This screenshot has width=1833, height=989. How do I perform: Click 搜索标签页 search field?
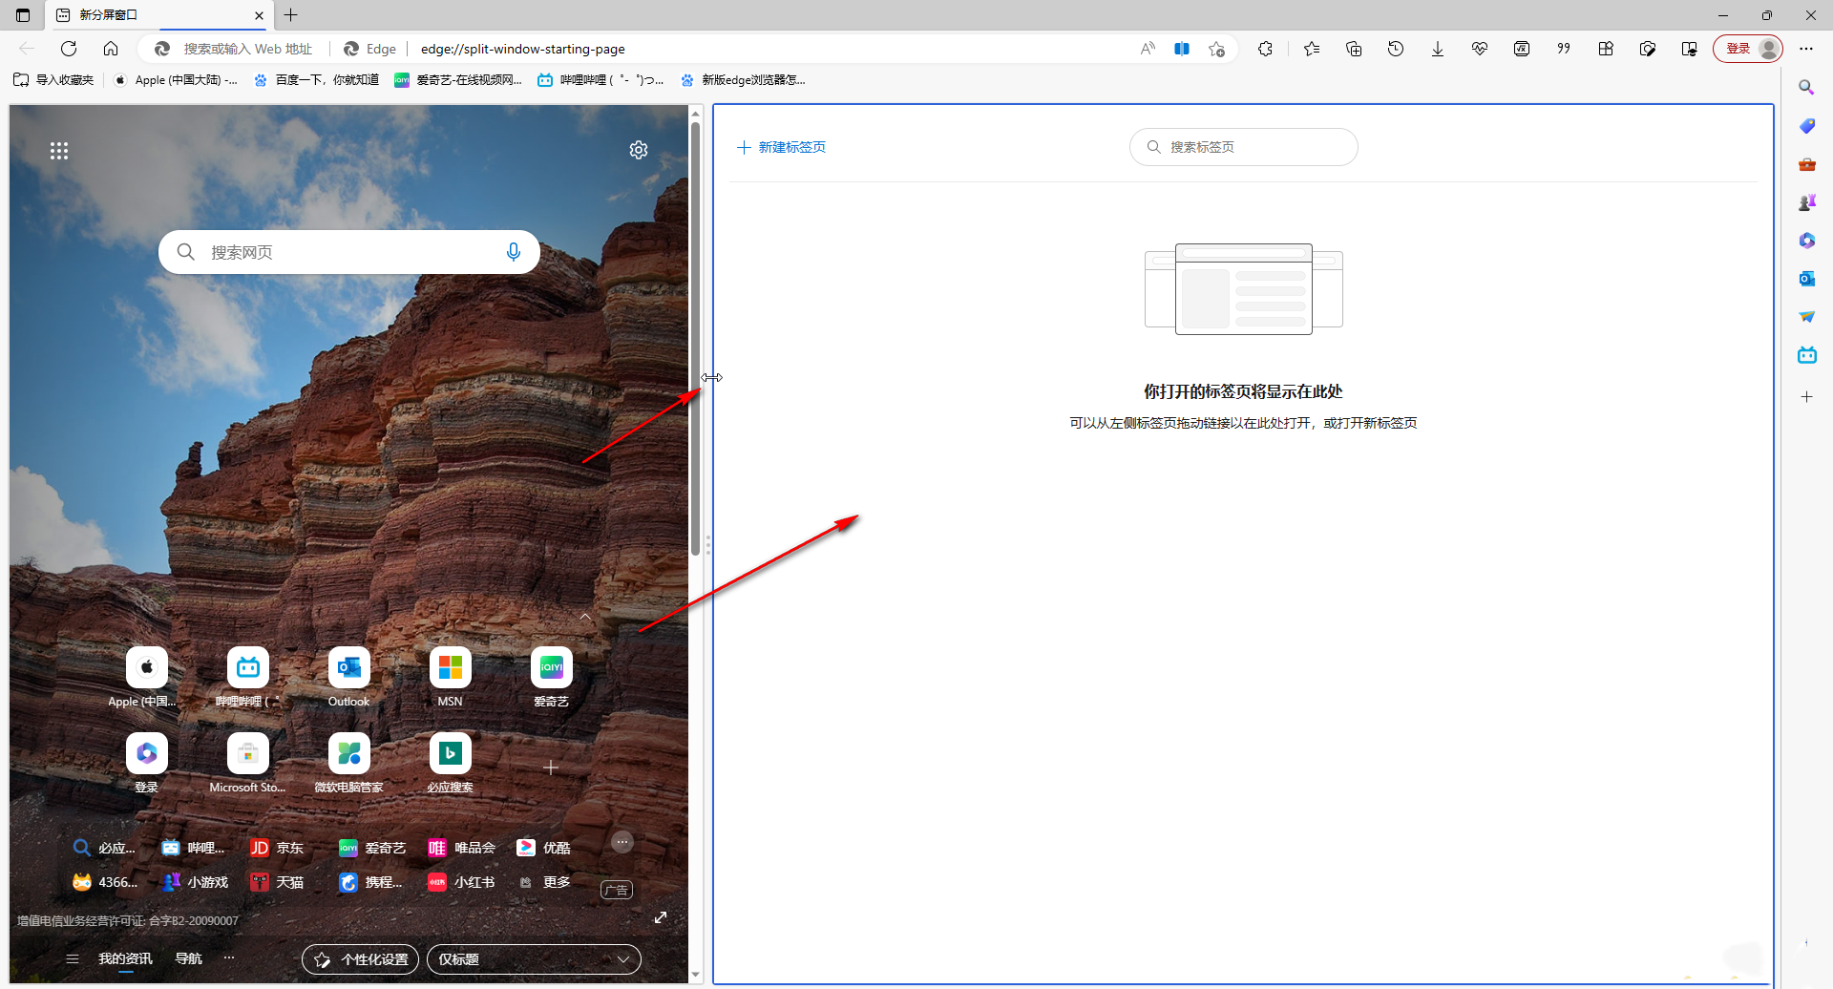coord(1243,147)
